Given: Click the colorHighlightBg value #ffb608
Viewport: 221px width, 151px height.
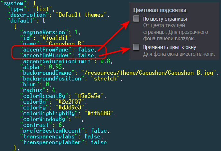Looking at the screenshot, I should point(99,113).
